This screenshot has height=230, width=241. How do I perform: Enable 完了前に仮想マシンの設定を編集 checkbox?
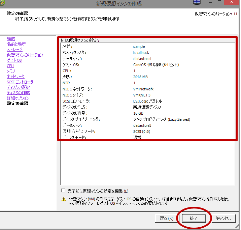point(63,191)
